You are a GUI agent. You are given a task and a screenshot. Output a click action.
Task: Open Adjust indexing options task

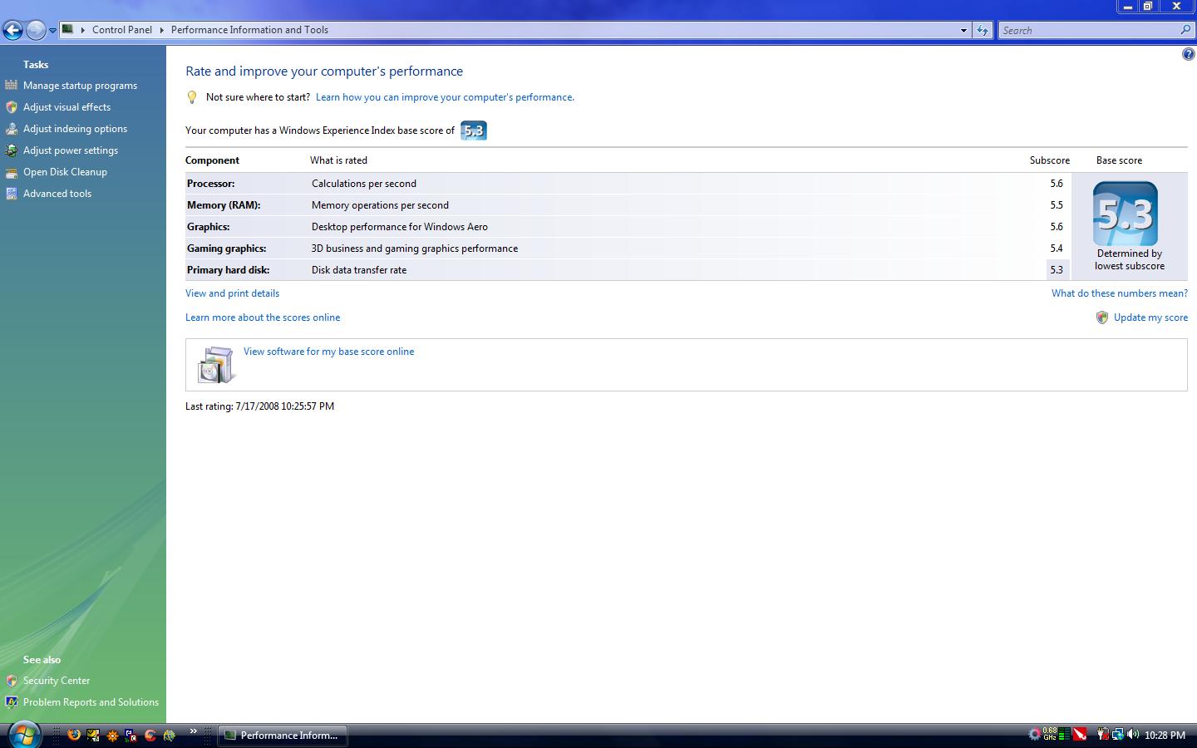click(x=75, y=129)
